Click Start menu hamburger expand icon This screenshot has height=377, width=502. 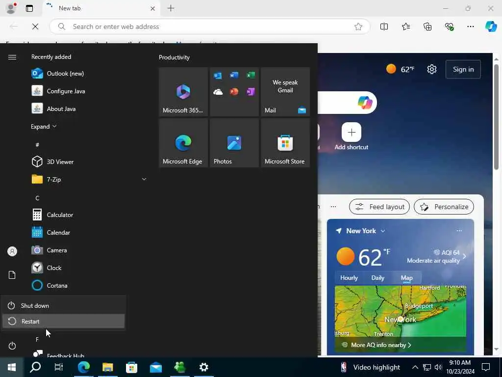pos(12,57)
